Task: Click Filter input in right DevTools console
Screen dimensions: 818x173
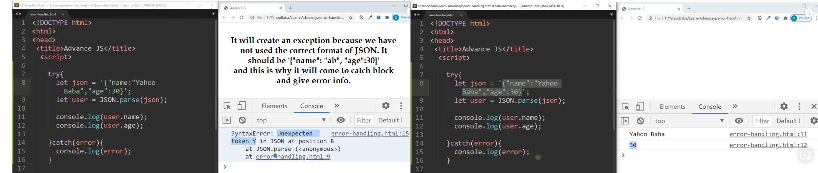Action: click(x=762, y=121)
